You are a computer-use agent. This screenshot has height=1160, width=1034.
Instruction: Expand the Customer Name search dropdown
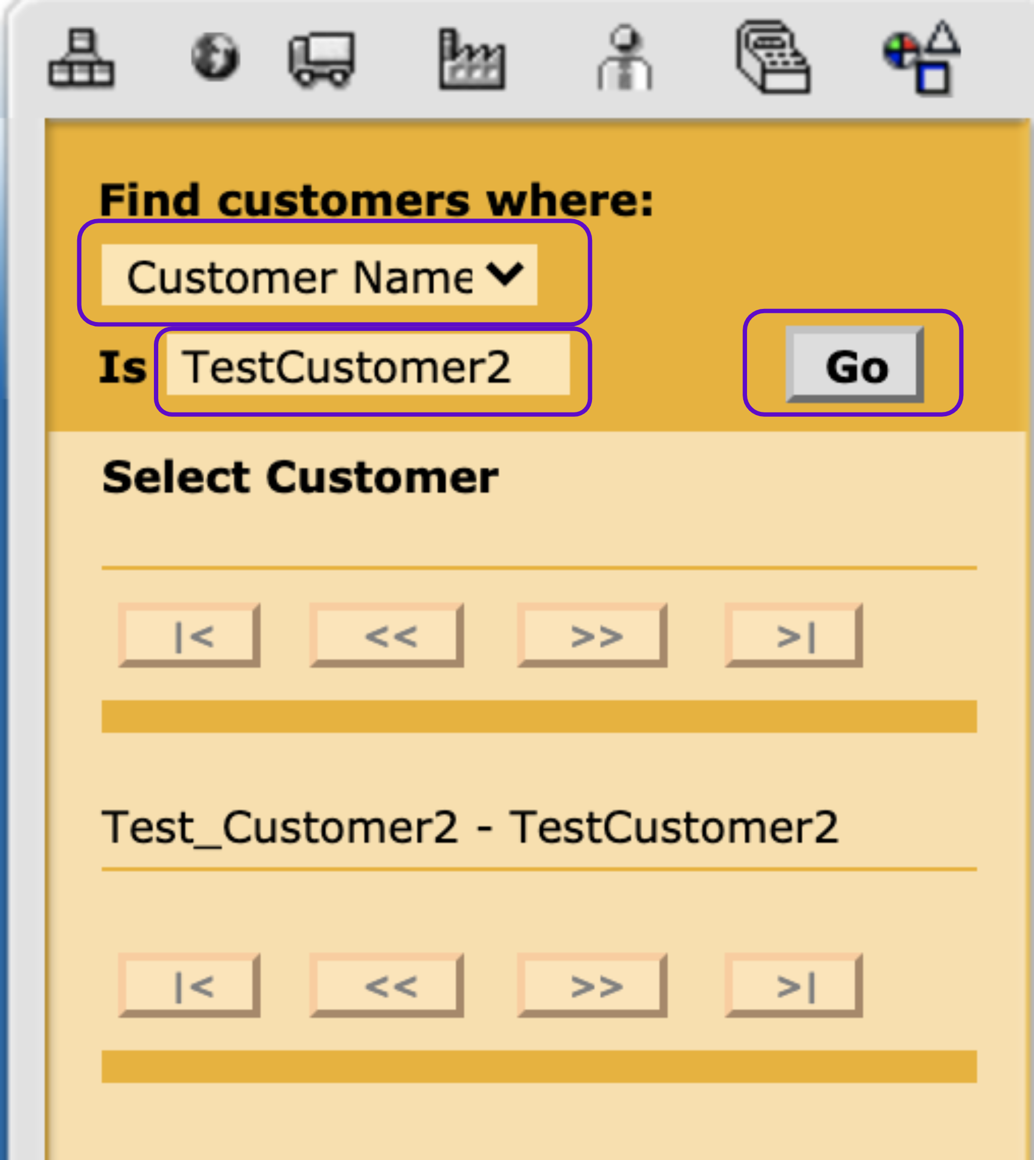(319, 275)
